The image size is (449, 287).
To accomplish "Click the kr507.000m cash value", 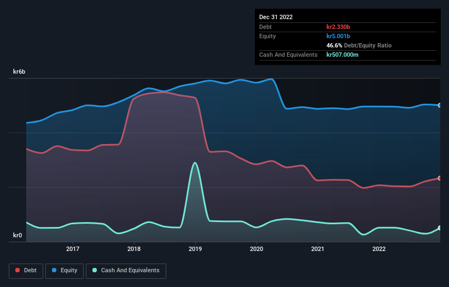I will [342, 55].
